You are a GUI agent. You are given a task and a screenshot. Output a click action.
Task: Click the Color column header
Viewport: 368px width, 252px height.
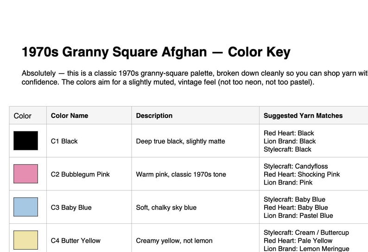pyautogui.click(x=23, y=116)
